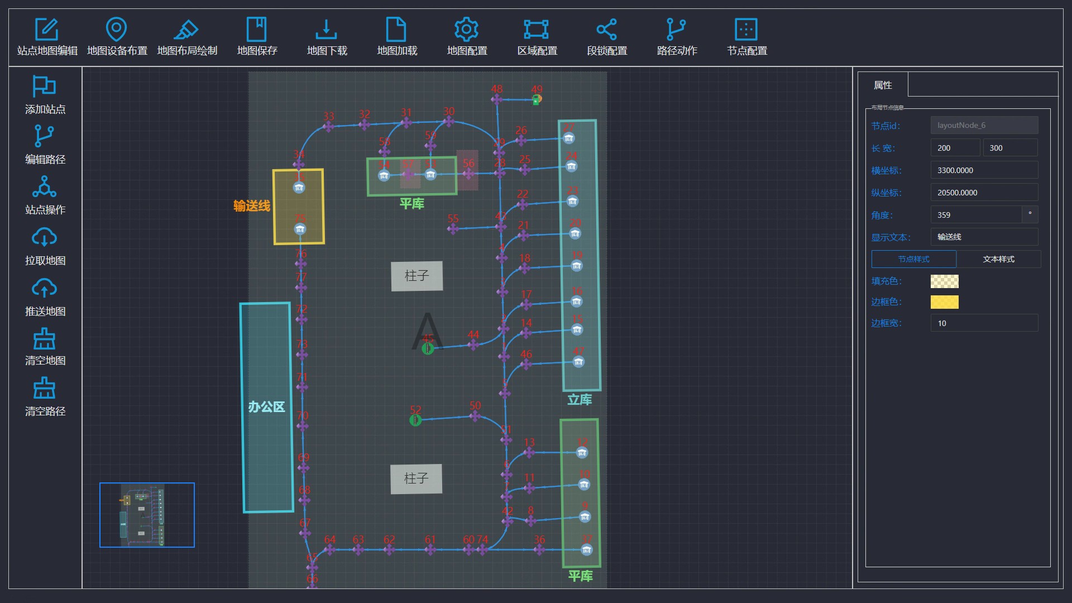Image resolution: width=1072 pixels, height=603 pixels.
Task: Edit the length field showing 200
Action: coord(955,148)
